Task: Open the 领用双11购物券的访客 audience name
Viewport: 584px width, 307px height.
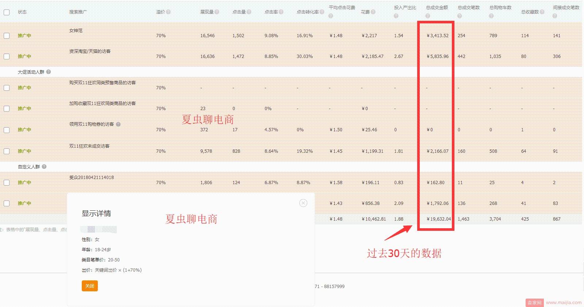Action: [x=92, y=124]
